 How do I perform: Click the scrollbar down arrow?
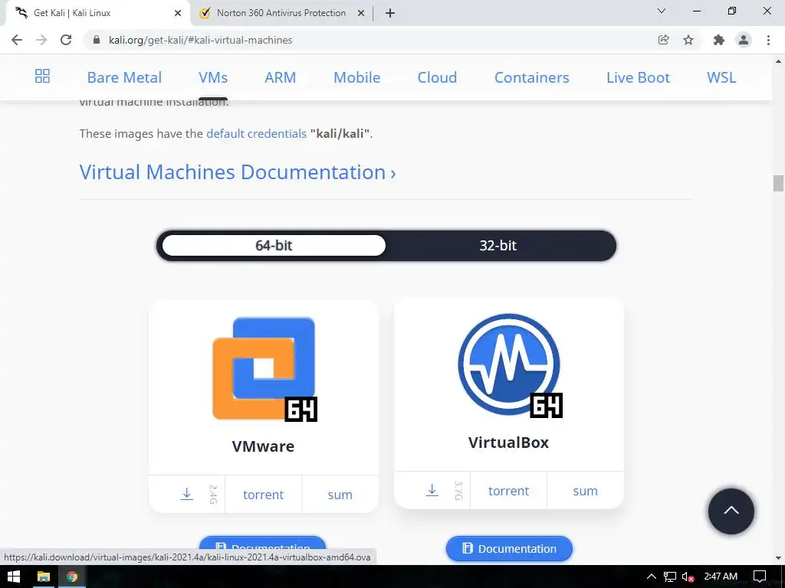pos(778,557)
